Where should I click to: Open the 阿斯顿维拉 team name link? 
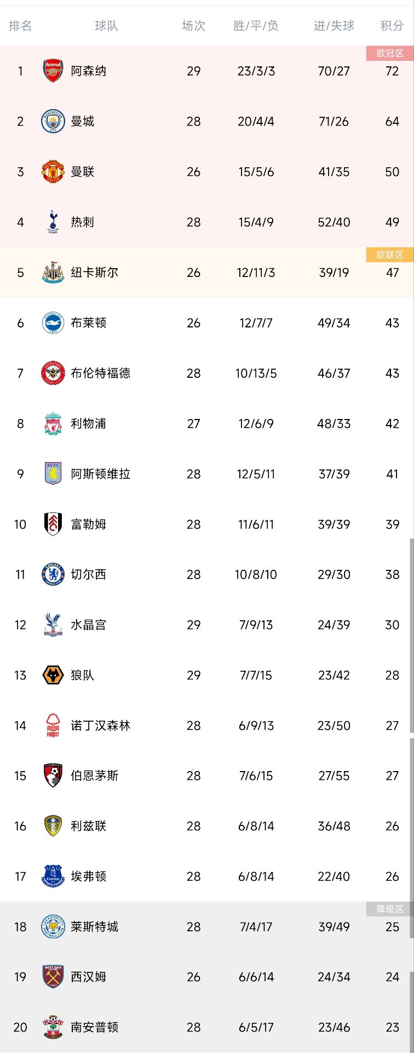click(100, 474)
